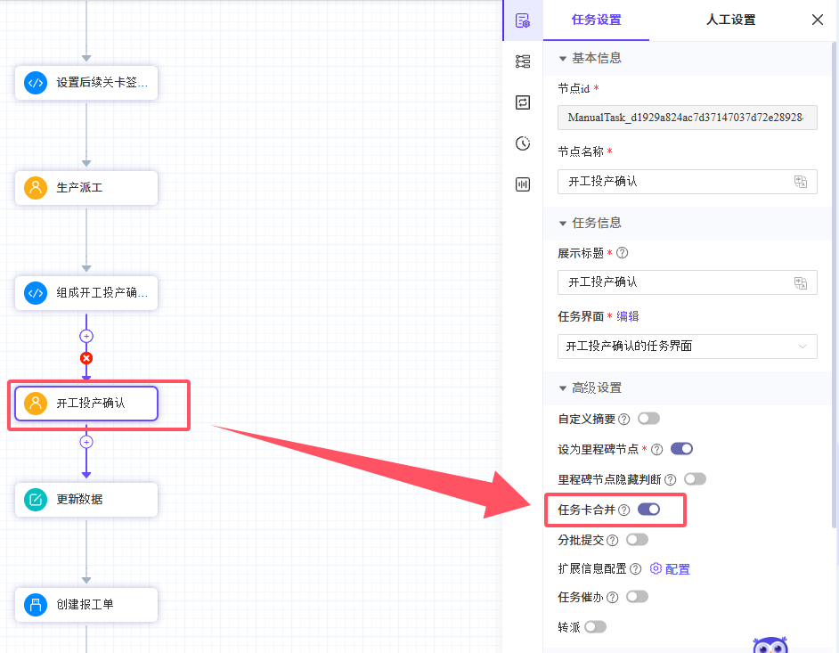Open 配置 for 扩展信息配置
The width and height of the screenshot is (839, 653).
click(670, 569)
